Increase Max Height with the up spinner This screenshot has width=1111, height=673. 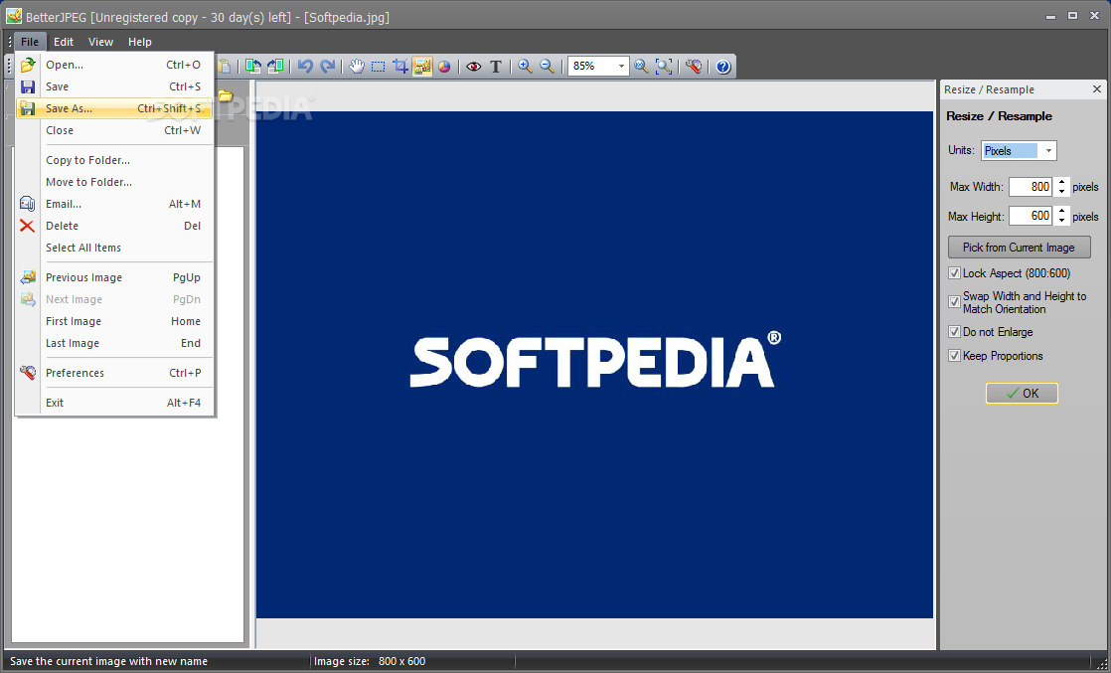point(1061,211)
